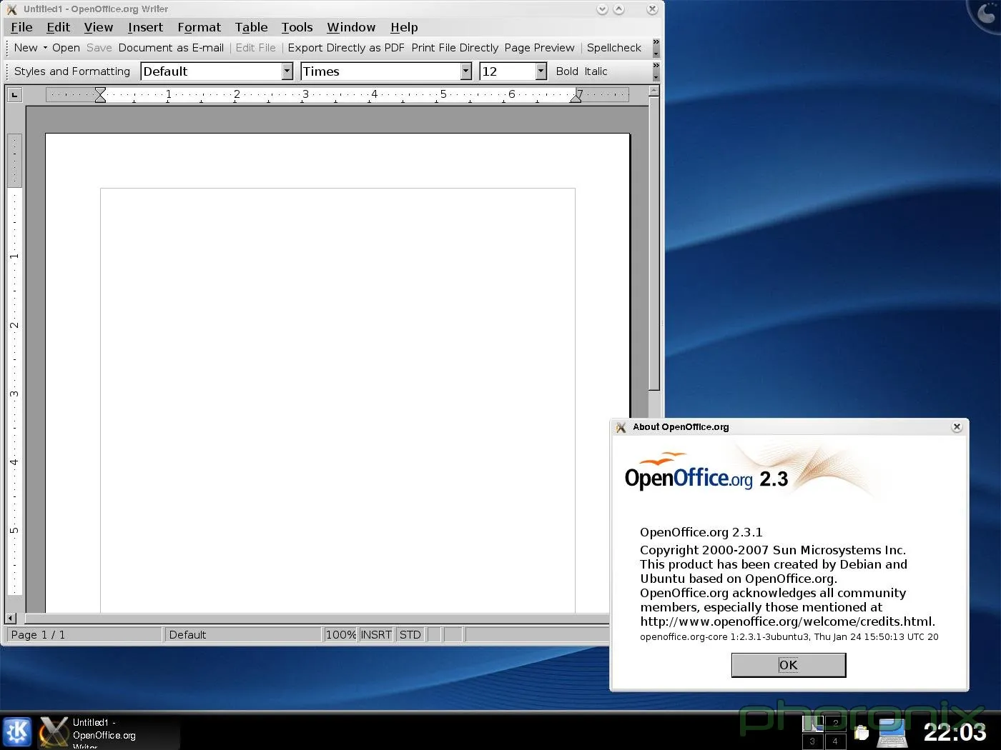The image size is (1001, 750).
Task: Click the OpenOffice icon in Writer title bar
Action: (x=11, y=9)
